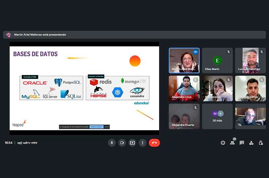
Task: Click the Oracle logo on the slide
Action: coord(35,83)
